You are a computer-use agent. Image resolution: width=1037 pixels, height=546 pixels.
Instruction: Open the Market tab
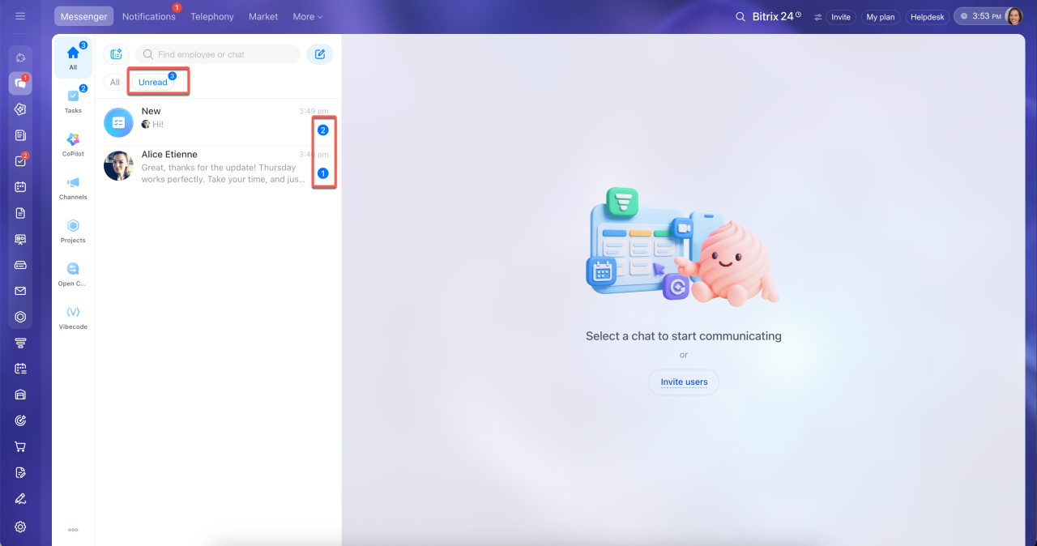click(x=263, y=16)
